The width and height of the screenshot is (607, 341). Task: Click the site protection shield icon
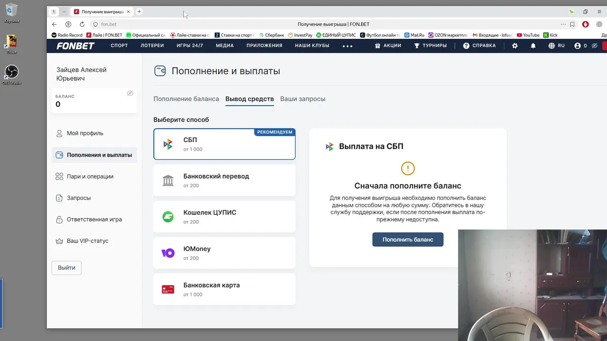(95, 24)
